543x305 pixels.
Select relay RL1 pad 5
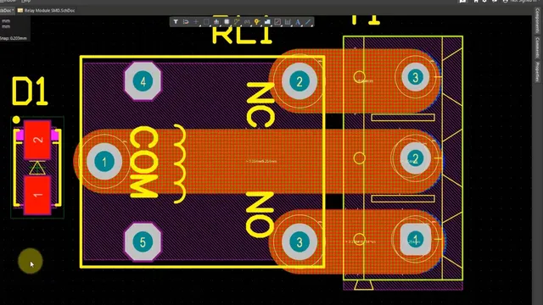[x=143, y=242]
